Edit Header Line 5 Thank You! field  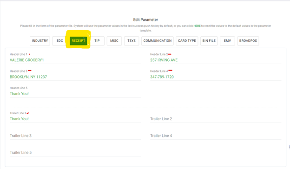pyautogui.click(x=75, y=94)
